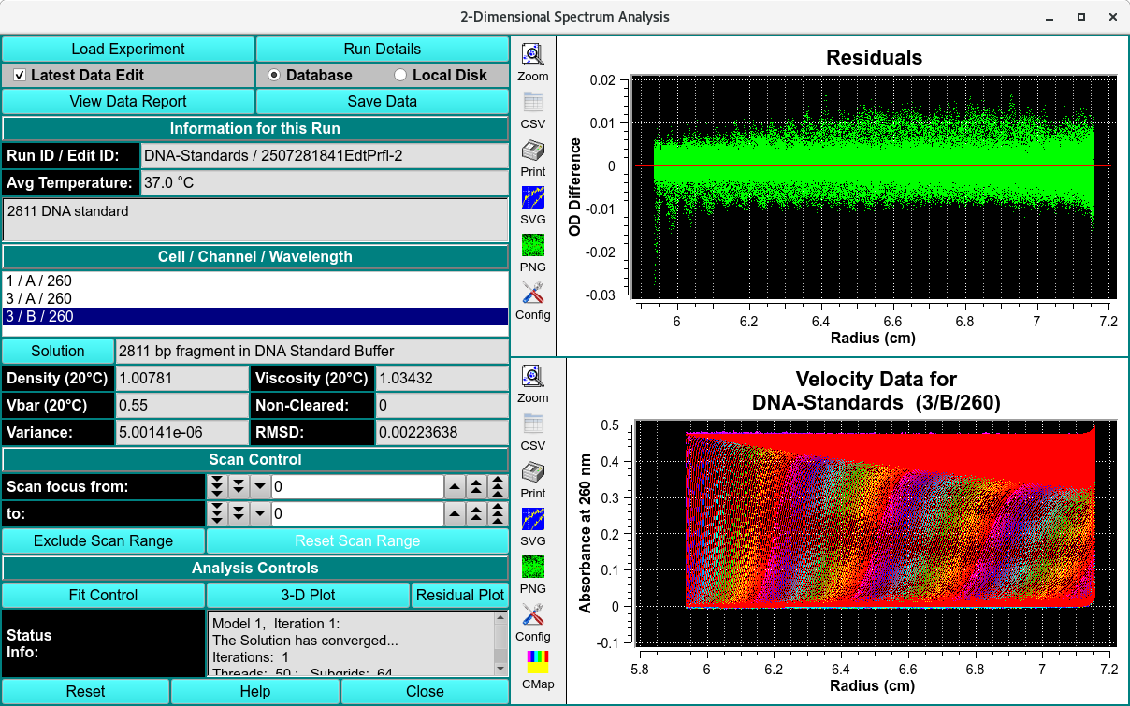The image size is (1130, 706).
Task: Select 1 / A / 260 channel entry
Action: coord(39,281)
